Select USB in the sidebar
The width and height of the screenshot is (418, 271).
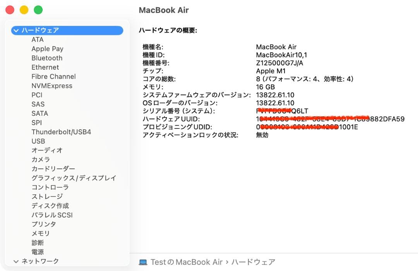(38, 141)
